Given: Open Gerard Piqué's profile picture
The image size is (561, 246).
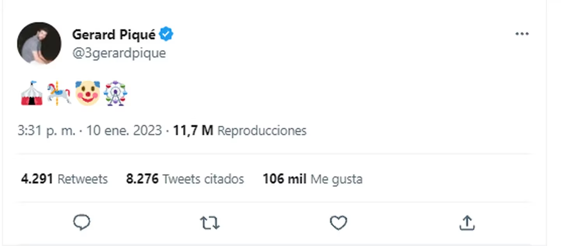Looking at the screenshot, I should 39,44.
